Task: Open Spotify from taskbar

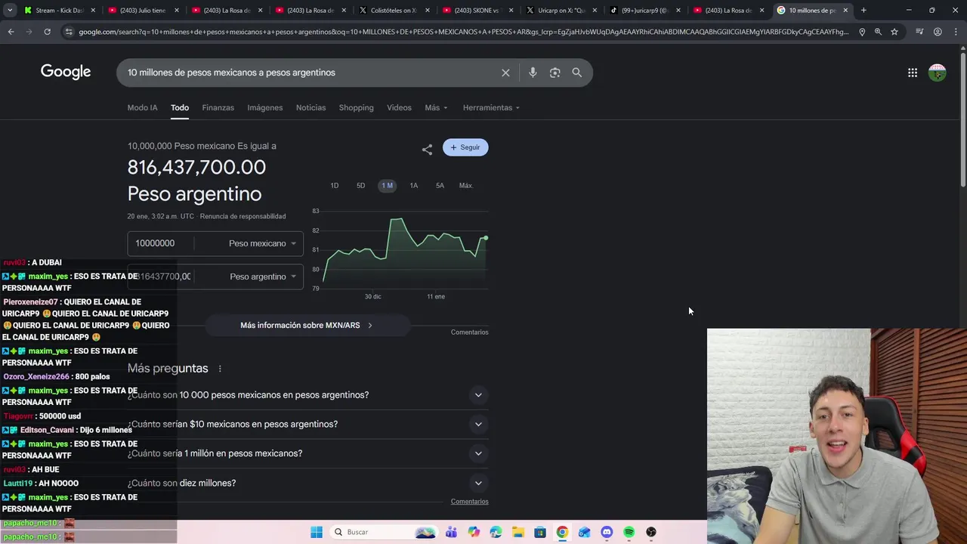Action: pyautogui.click(x=629, y=532)
